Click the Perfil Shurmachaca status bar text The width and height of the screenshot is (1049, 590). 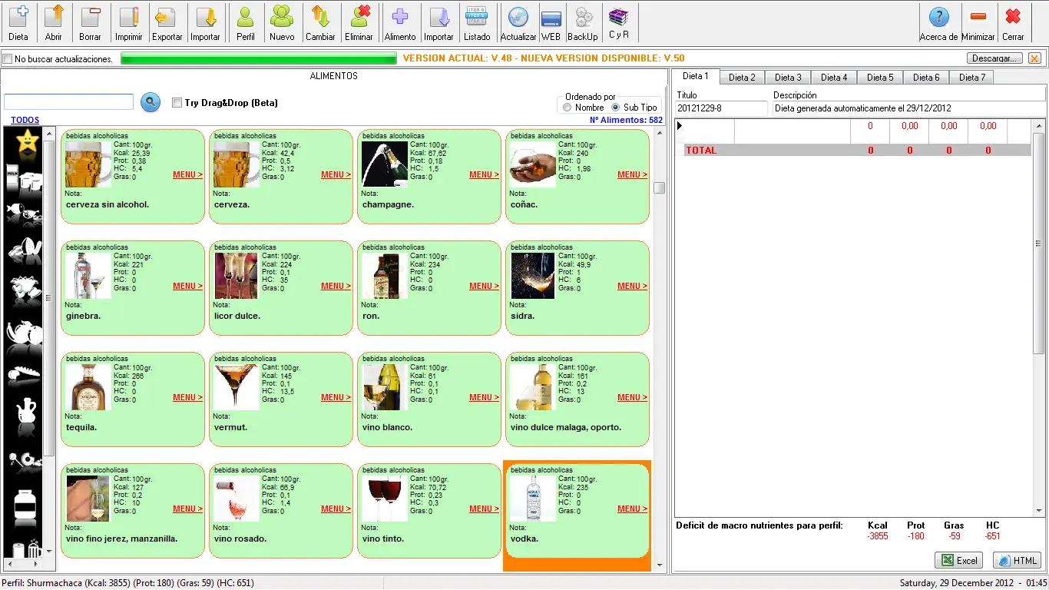coord(127,583)
